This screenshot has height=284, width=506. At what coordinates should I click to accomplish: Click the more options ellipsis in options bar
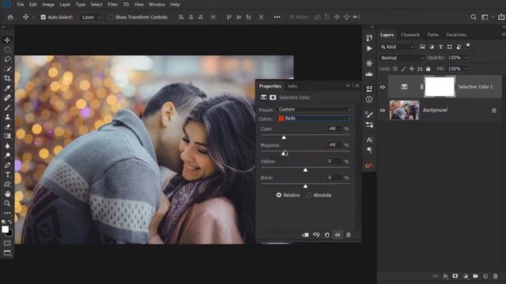(x=278, y=17)
